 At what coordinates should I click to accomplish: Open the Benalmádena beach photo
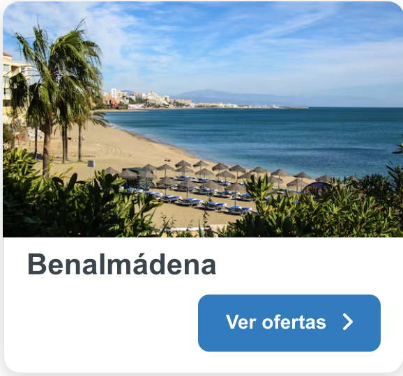coord(202,119)
